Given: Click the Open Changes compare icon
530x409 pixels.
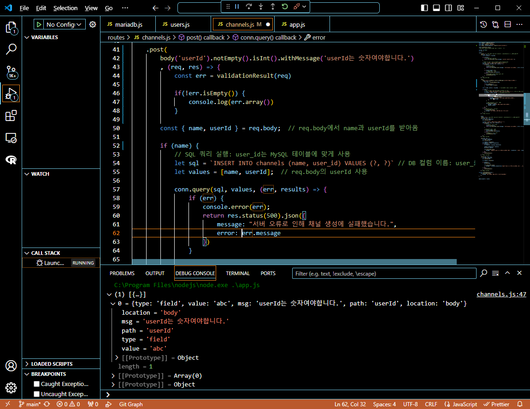Looking at the screenshot, I should pyautogui.click(x=495, y=24).
